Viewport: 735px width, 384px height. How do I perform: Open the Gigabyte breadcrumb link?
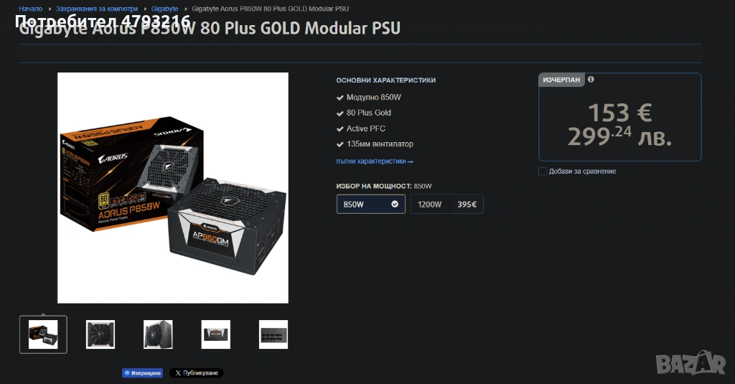pyautogui.click(x=164, y=9)
